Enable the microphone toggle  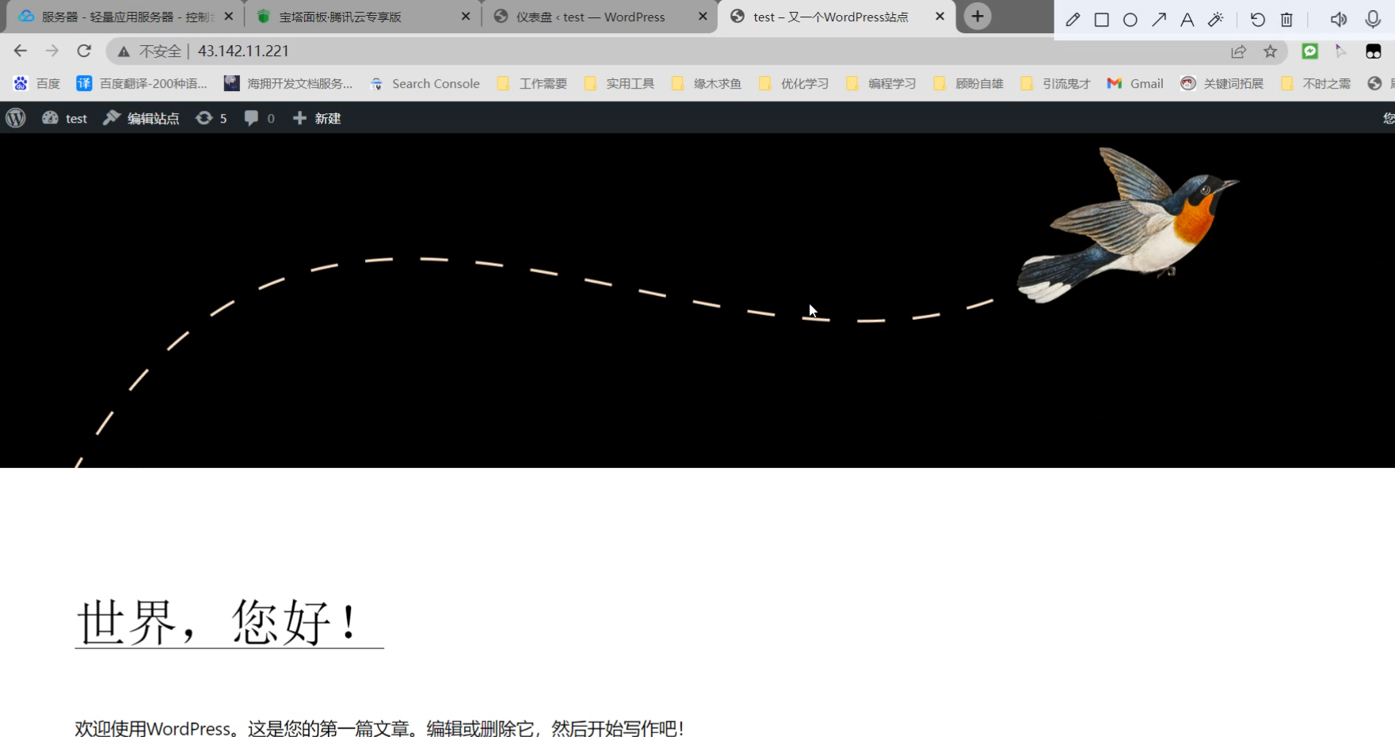[1371, 18]
